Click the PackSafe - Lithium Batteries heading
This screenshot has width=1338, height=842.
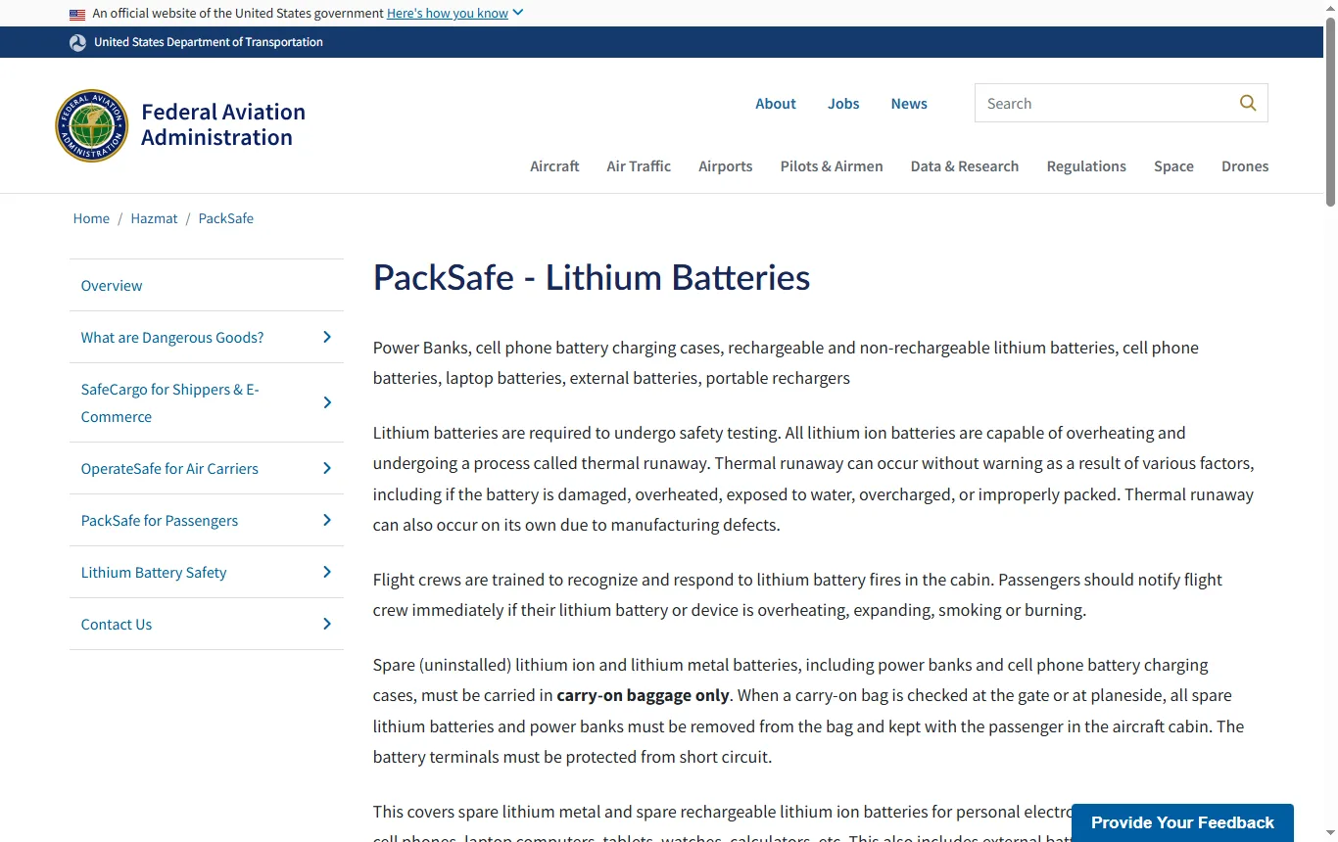point(592,277)
